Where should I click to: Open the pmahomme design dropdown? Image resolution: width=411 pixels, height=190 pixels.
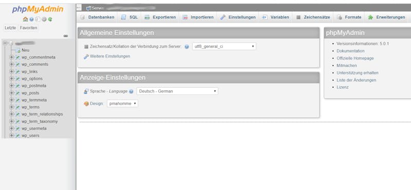(122, 104)
